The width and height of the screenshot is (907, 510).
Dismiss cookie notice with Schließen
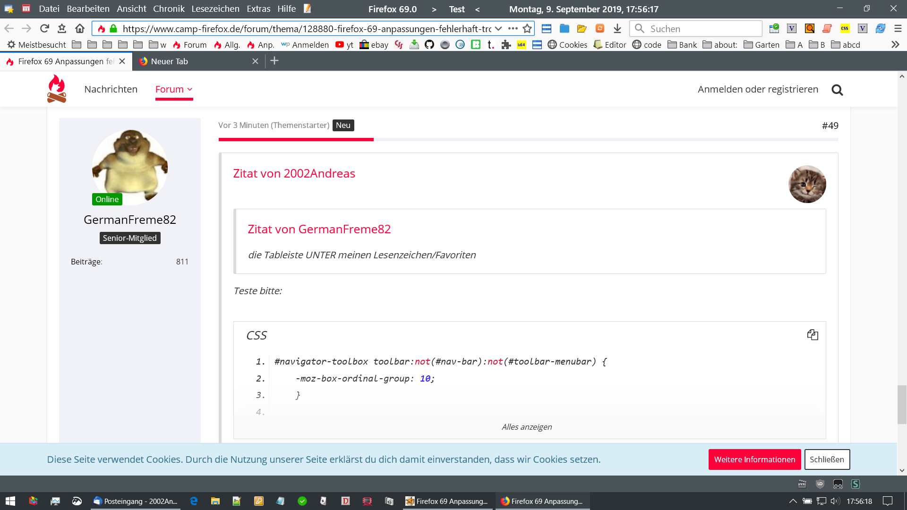pyautogui.click(x=827, y=459)
